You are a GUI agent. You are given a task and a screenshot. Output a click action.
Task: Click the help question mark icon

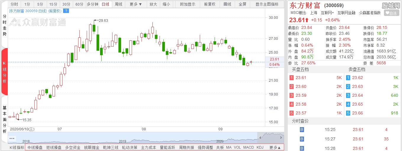click(66, 11)
